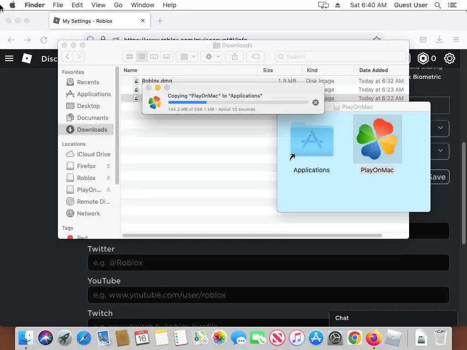Open Safari from the dock

(x=84, y=338)
